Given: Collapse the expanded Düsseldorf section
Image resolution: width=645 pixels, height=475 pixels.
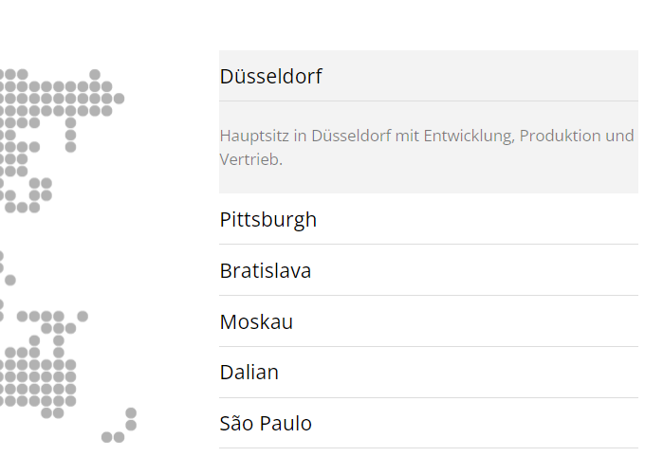Looking at the screenshot, I should (271, 76).
